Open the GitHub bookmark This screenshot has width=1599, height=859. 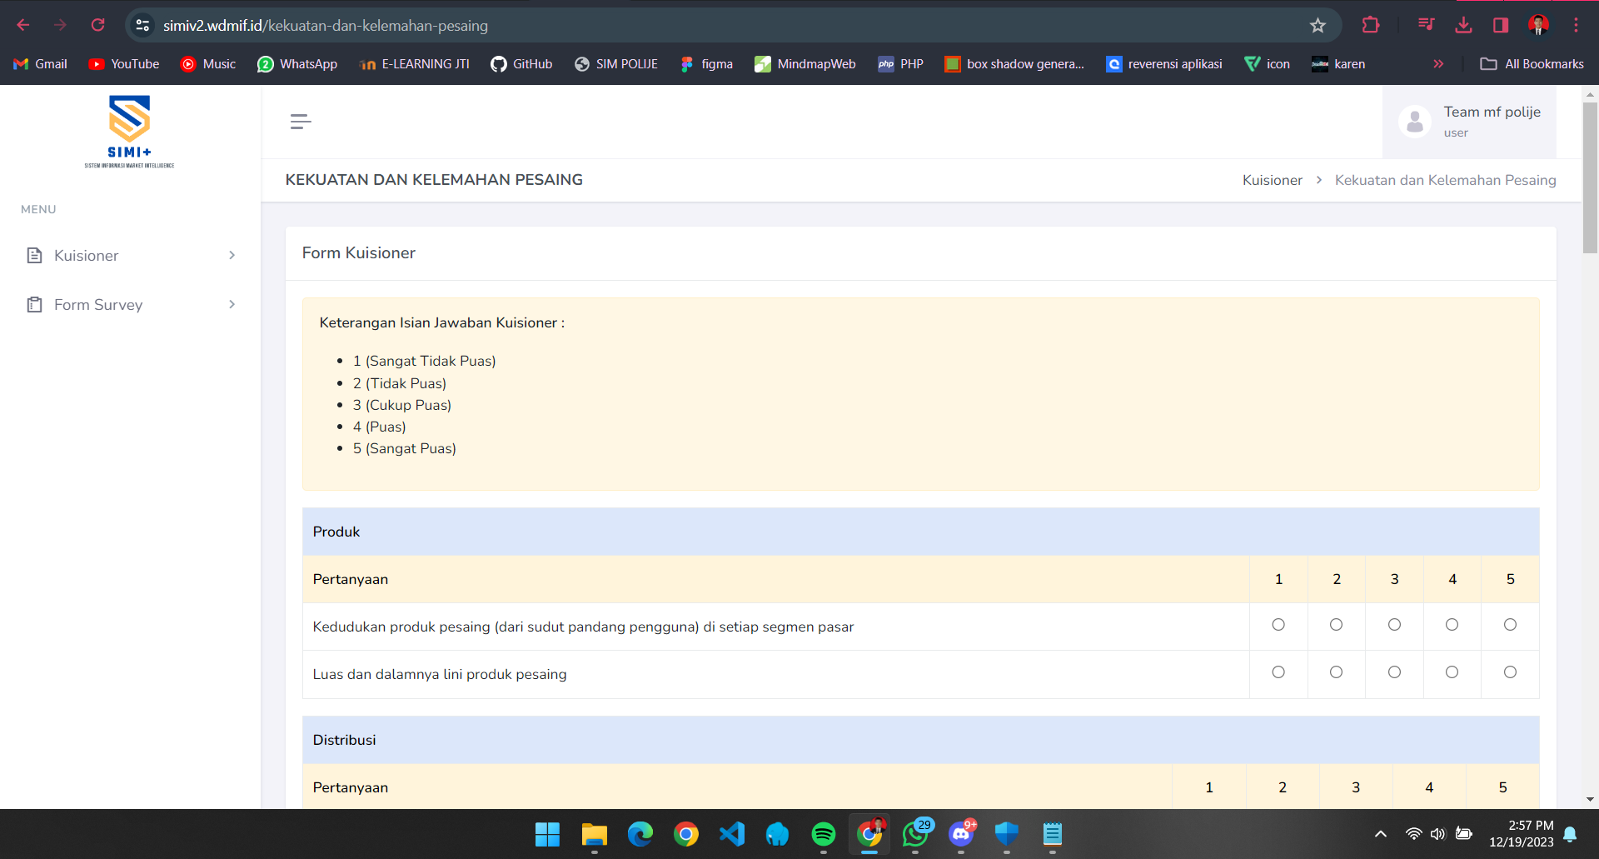tap(521, 64)
